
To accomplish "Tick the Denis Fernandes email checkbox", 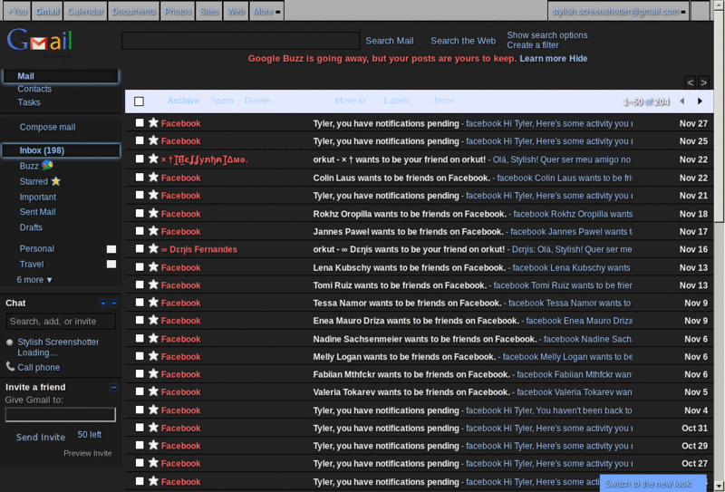I will 140,248.
